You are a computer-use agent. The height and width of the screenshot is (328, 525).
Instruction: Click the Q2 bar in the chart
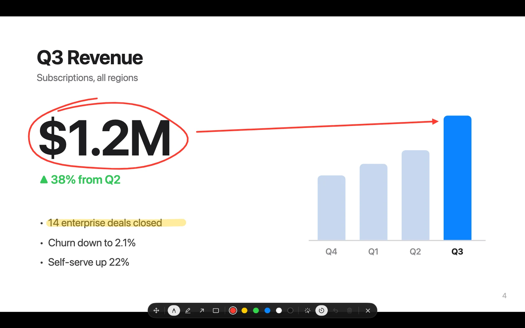(x=415, y=195)
